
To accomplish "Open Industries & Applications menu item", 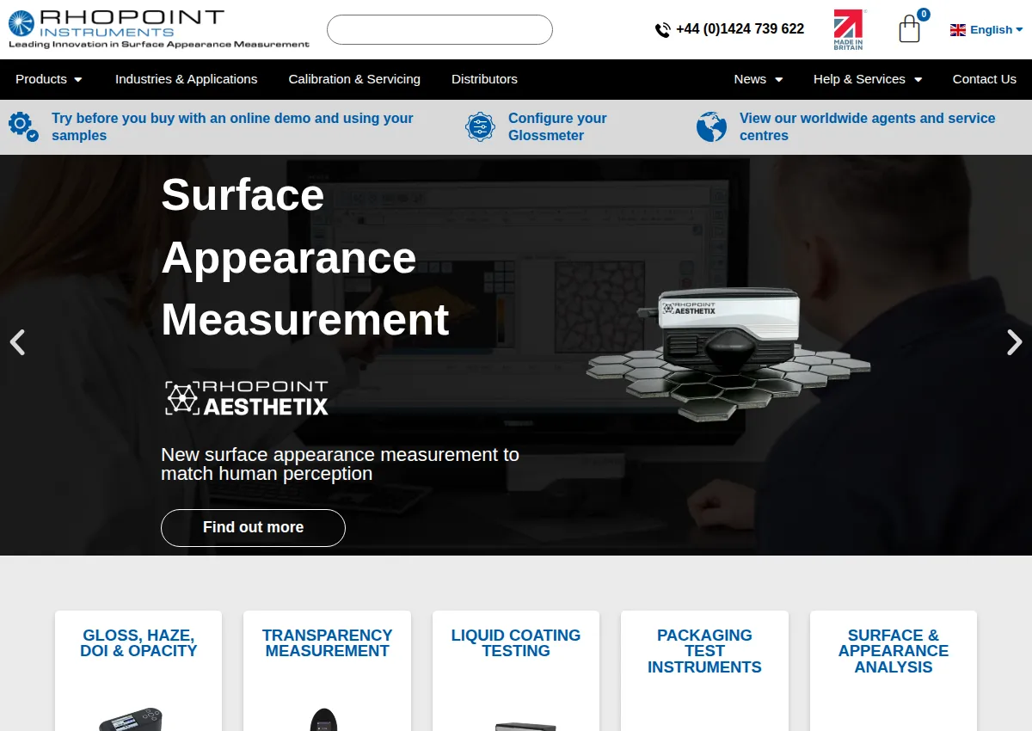I will click(x=187, y=79).
